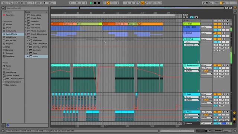Open the Samples category
Image resolution: width=238 pixels, height=134 pixels.
click(x=9, y=50)
